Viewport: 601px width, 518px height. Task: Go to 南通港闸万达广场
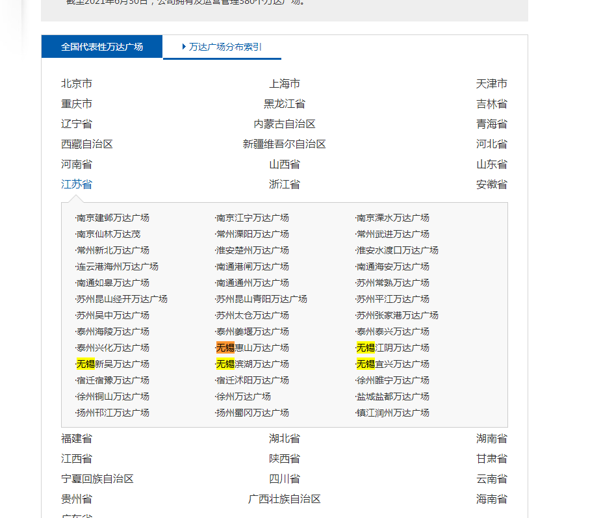click(x=252, y=266)
